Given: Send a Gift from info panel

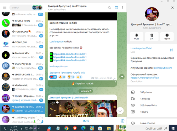Looking at the screenshot, I should (x=152, y=36).
